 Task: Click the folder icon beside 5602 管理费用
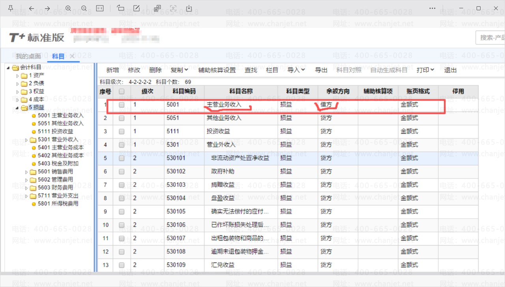tap(33, 180)
